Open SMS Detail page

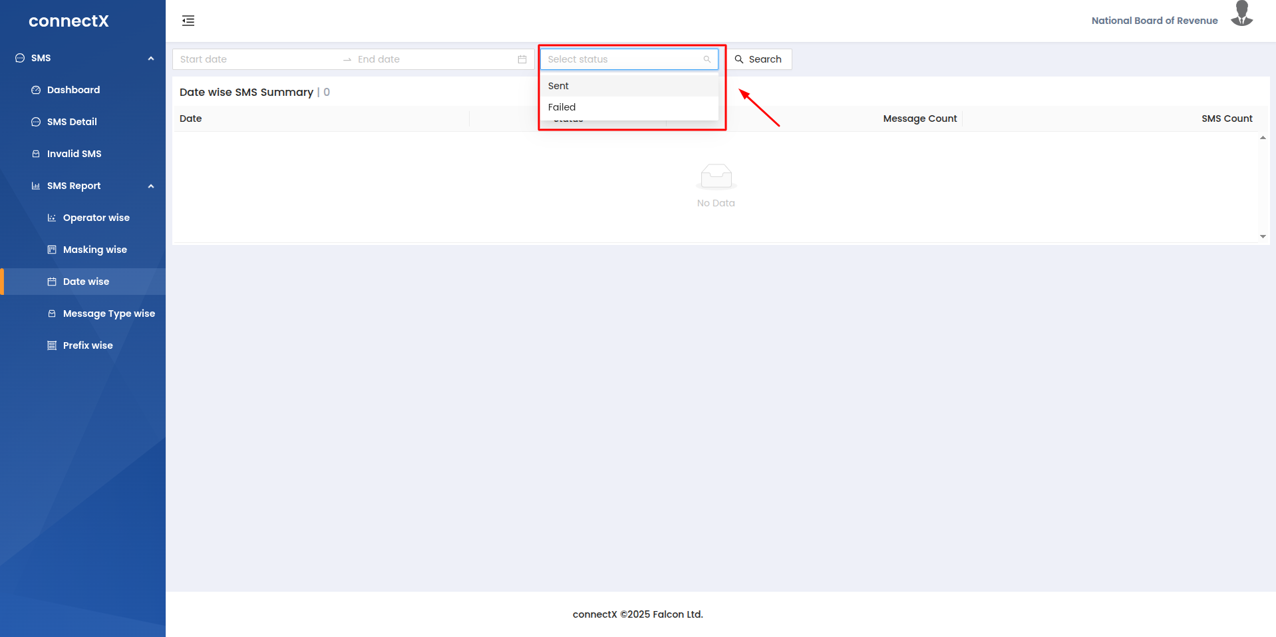72,122
